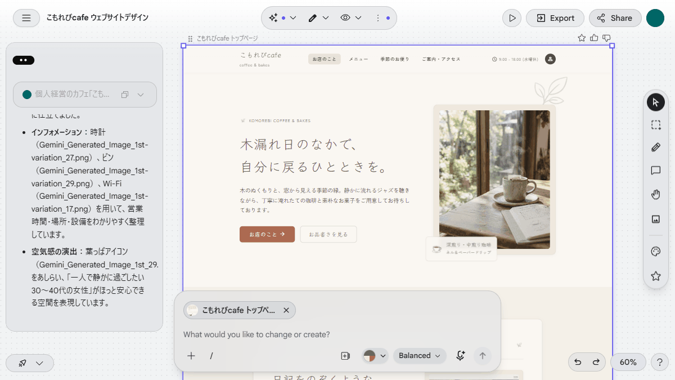Open the Balanced mode dropdown

pos(420,356)
